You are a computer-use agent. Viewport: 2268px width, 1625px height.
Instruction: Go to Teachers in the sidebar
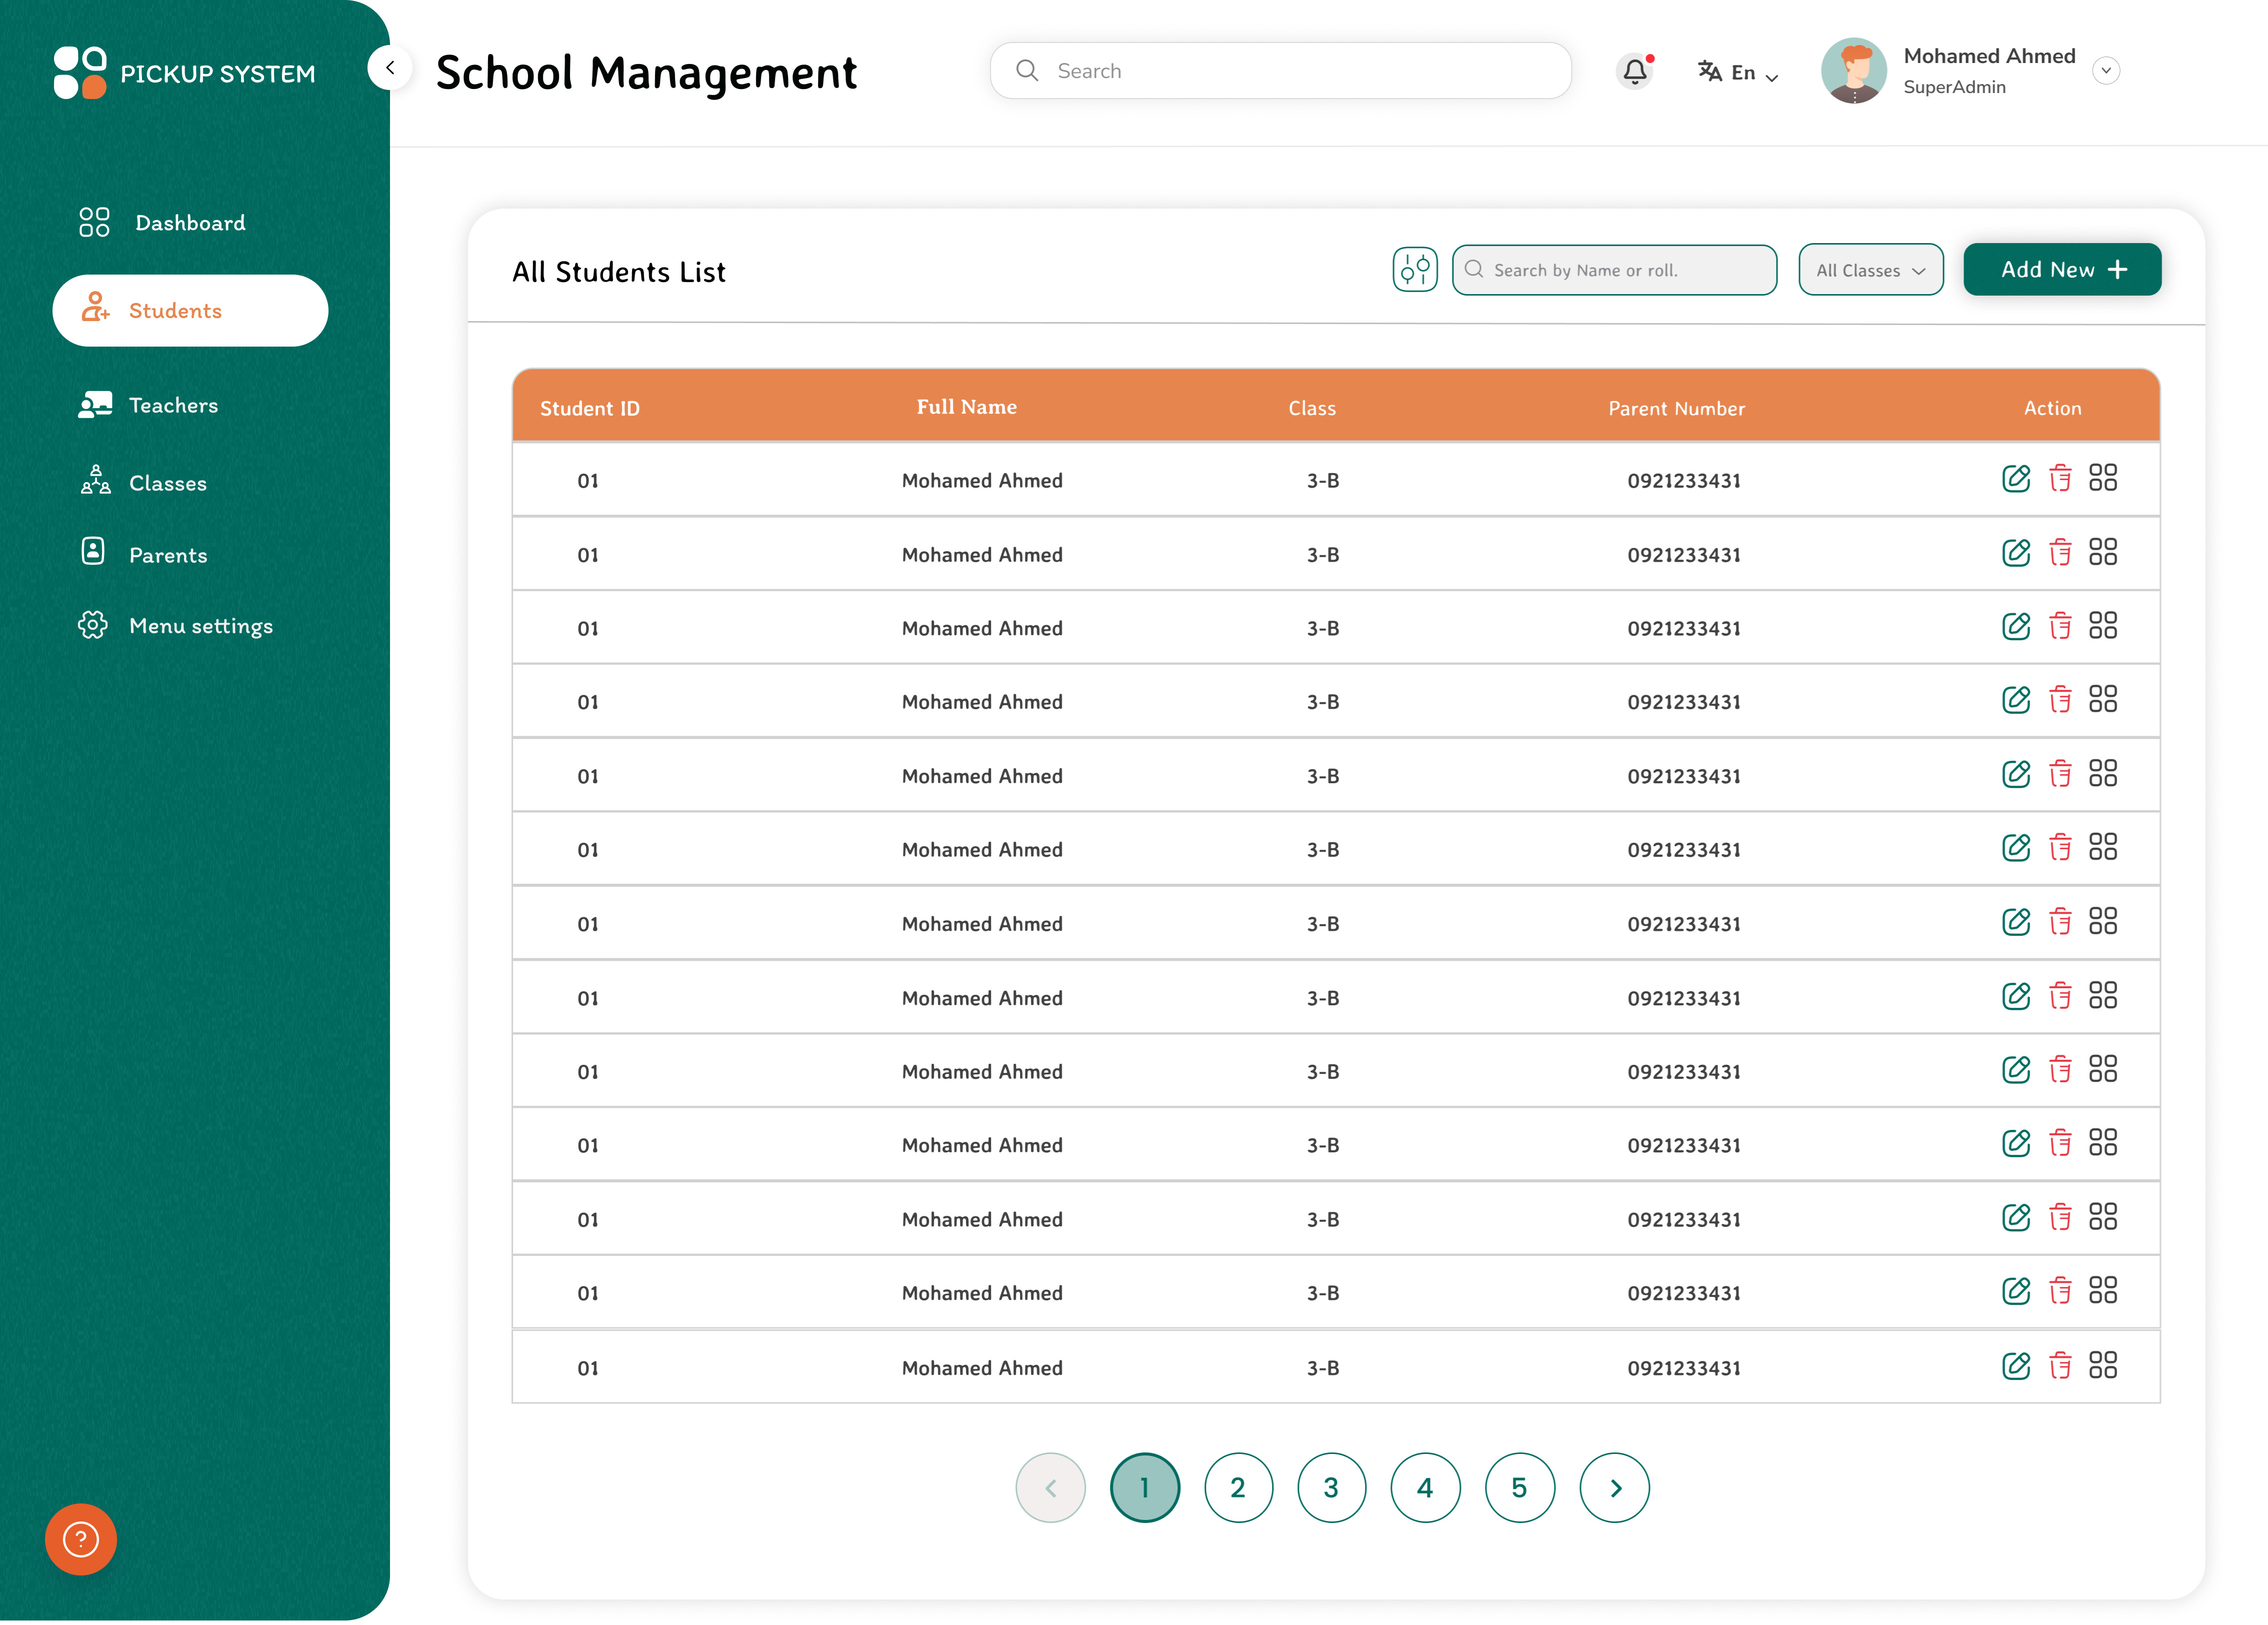click(x=173, y=405)
